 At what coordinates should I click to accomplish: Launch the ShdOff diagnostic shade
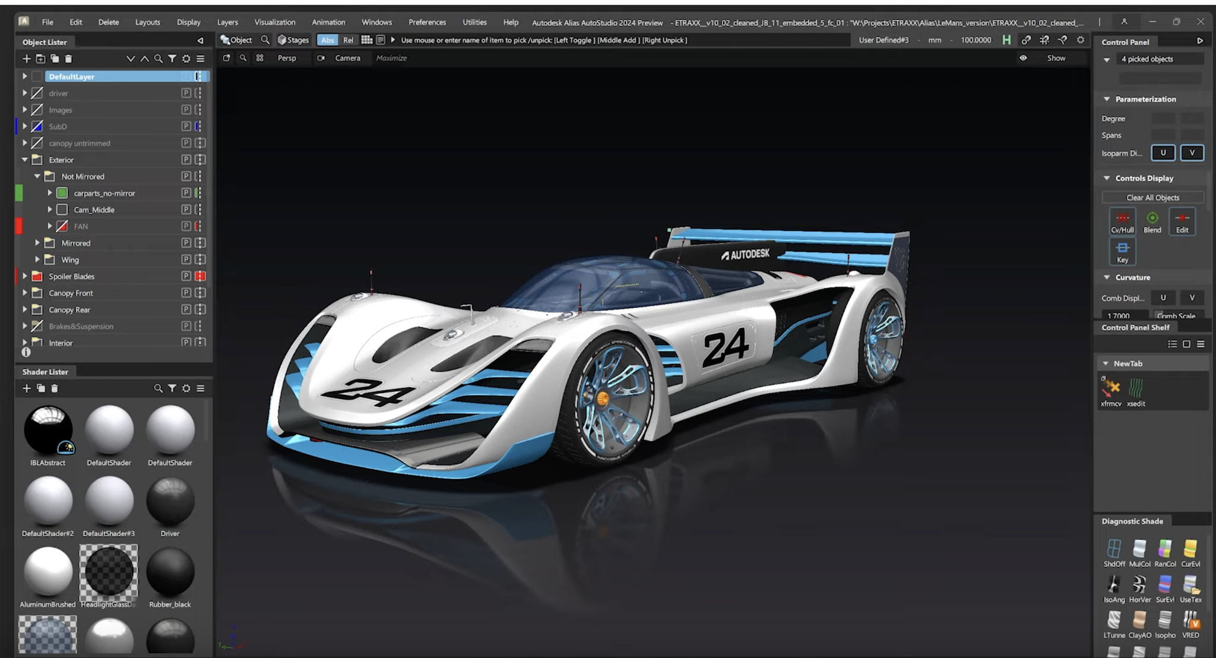[x=1114, y=549]
